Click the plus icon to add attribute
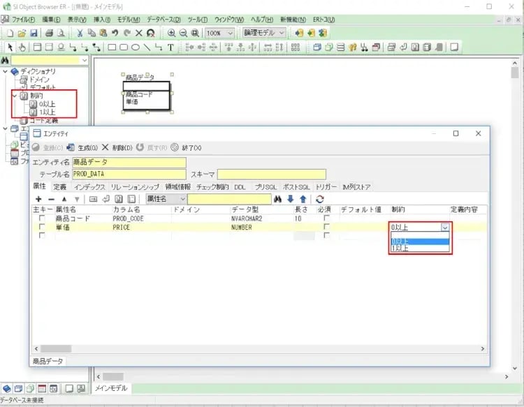This screenshot has height=407, width=524. point(38,199)
